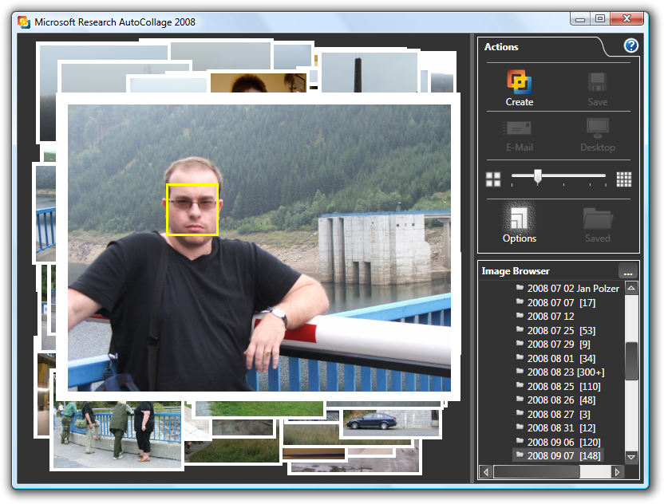Click folder icon beside 2008 07 02 Jan Polzer
Image resolution: width=664 pixels, height=504 pixels.
[520, 288]
